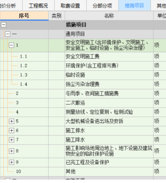
Task: Select sequence number 1.1 row
Action: (x=24, y=57)
